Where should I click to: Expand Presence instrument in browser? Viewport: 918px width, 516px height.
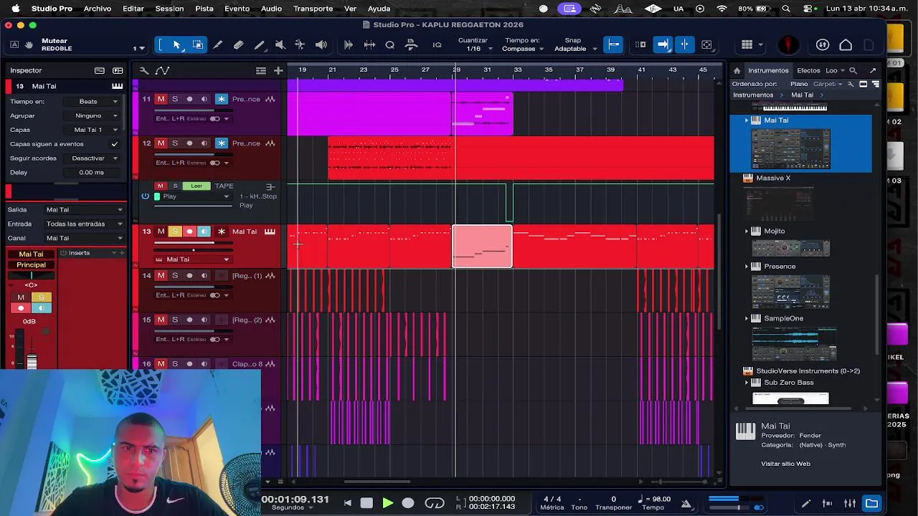[x=747, y=267]
